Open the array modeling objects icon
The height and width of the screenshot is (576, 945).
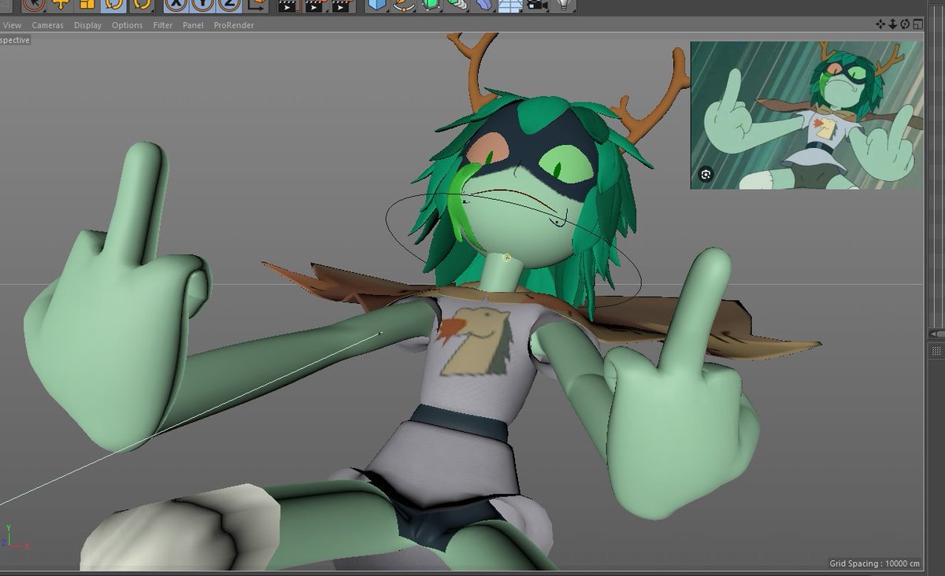[x=457, y=5]
